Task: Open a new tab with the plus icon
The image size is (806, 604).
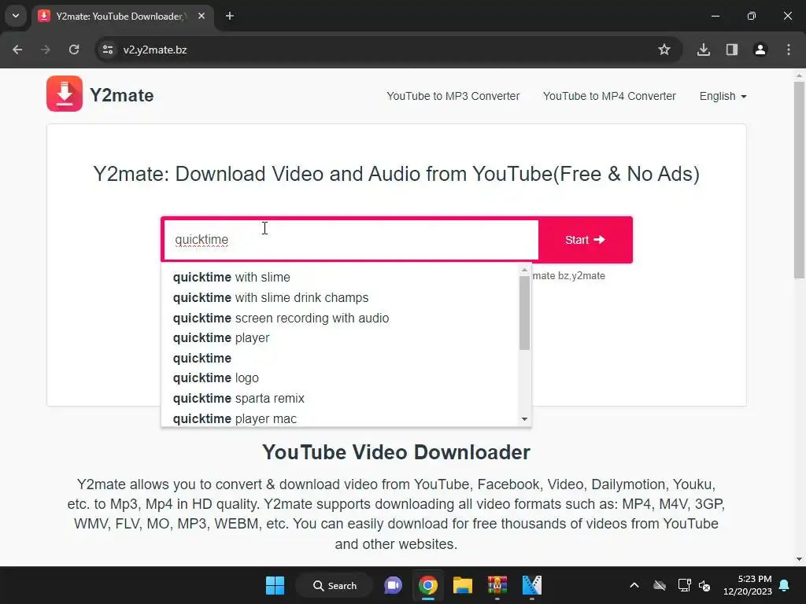Action: 230,16
